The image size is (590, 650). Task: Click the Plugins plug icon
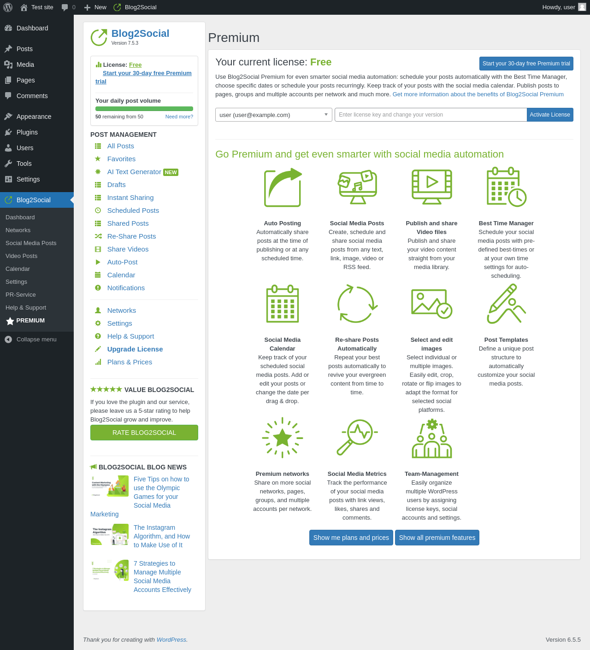tap(8, 132)
